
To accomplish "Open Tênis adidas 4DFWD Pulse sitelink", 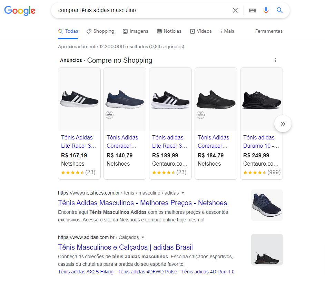I will (x=147, y=272).
